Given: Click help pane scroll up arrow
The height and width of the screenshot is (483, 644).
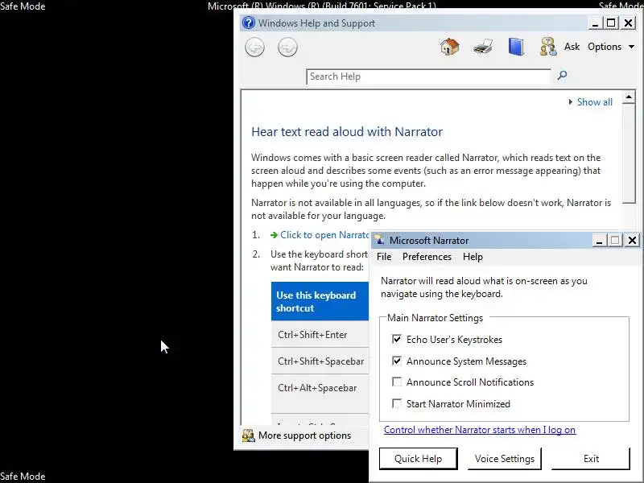Looking at the screenshot, I should pyautogui.click(x=629, y=97).
